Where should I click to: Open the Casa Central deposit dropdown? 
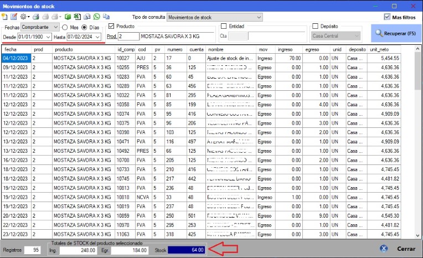click(336, 35)
